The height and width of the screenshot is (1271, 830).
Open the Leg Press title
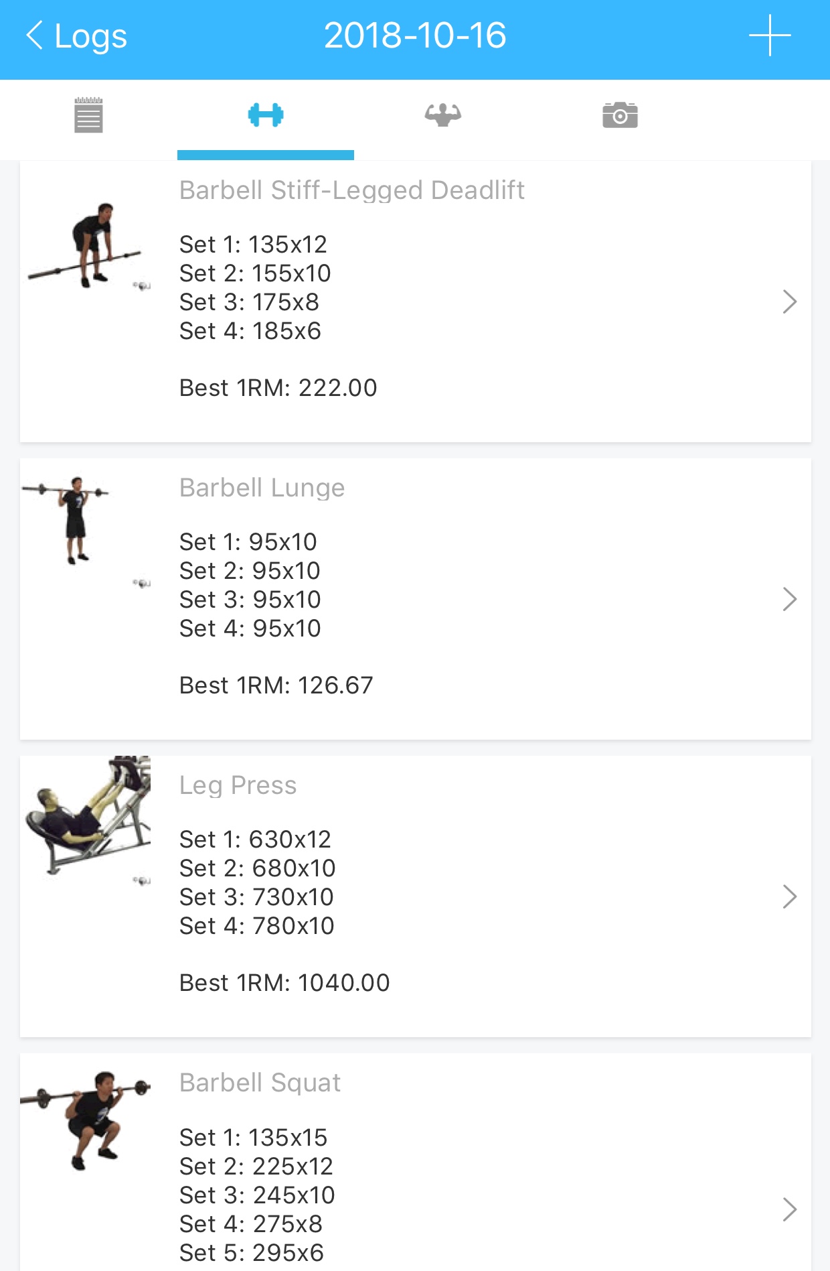pyautogui.click(x=238, y=785)
